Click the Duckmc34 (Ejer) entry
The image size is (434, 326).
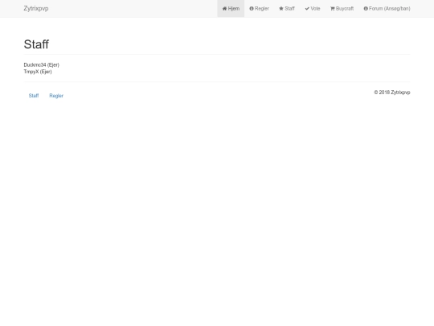coord(42,65)
